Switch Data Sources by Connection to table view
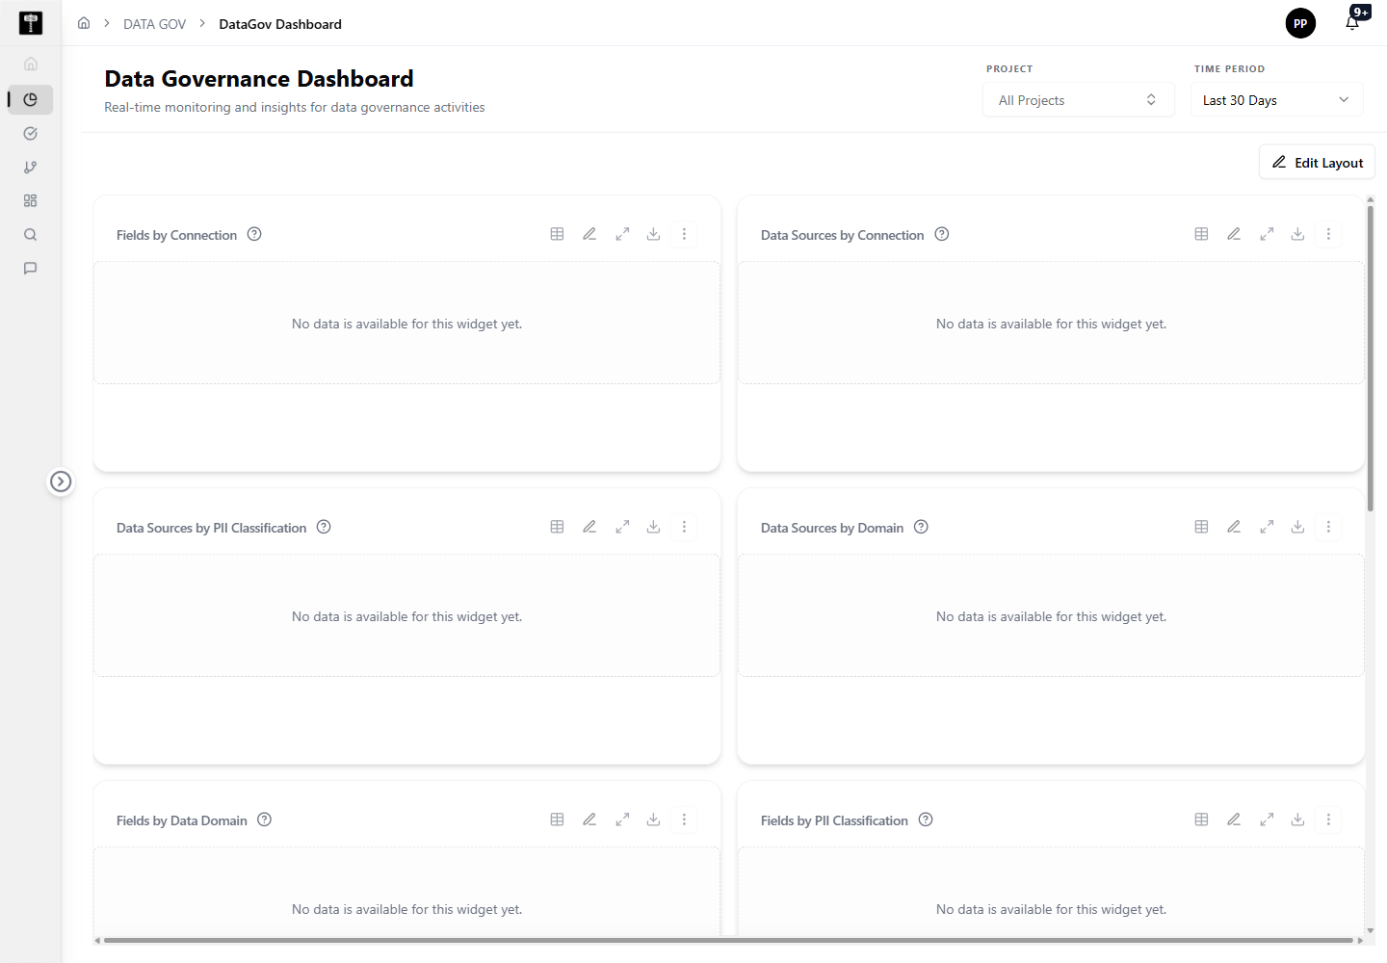This screenshot has width=1387, height=963. click(1201, 234)
